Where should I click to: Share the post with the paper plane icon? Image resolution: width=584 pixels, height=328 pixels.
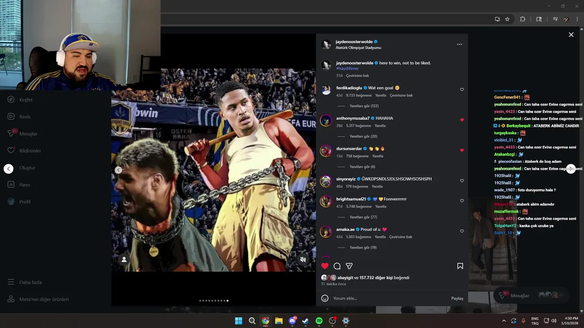click(349, 266)
